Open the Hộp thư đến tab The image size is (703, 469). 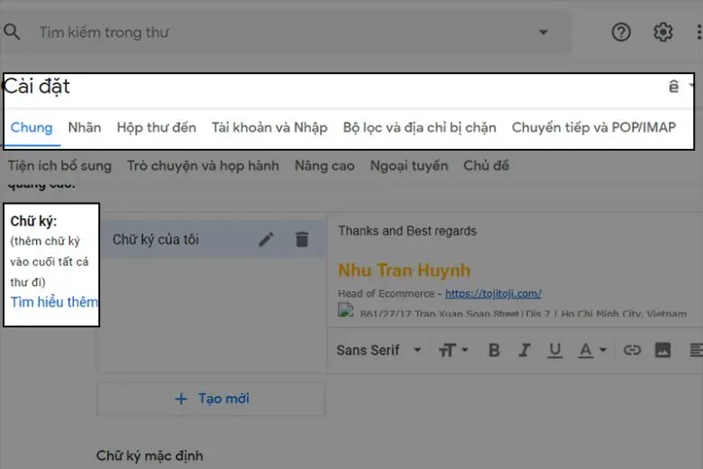click(156, 127)
